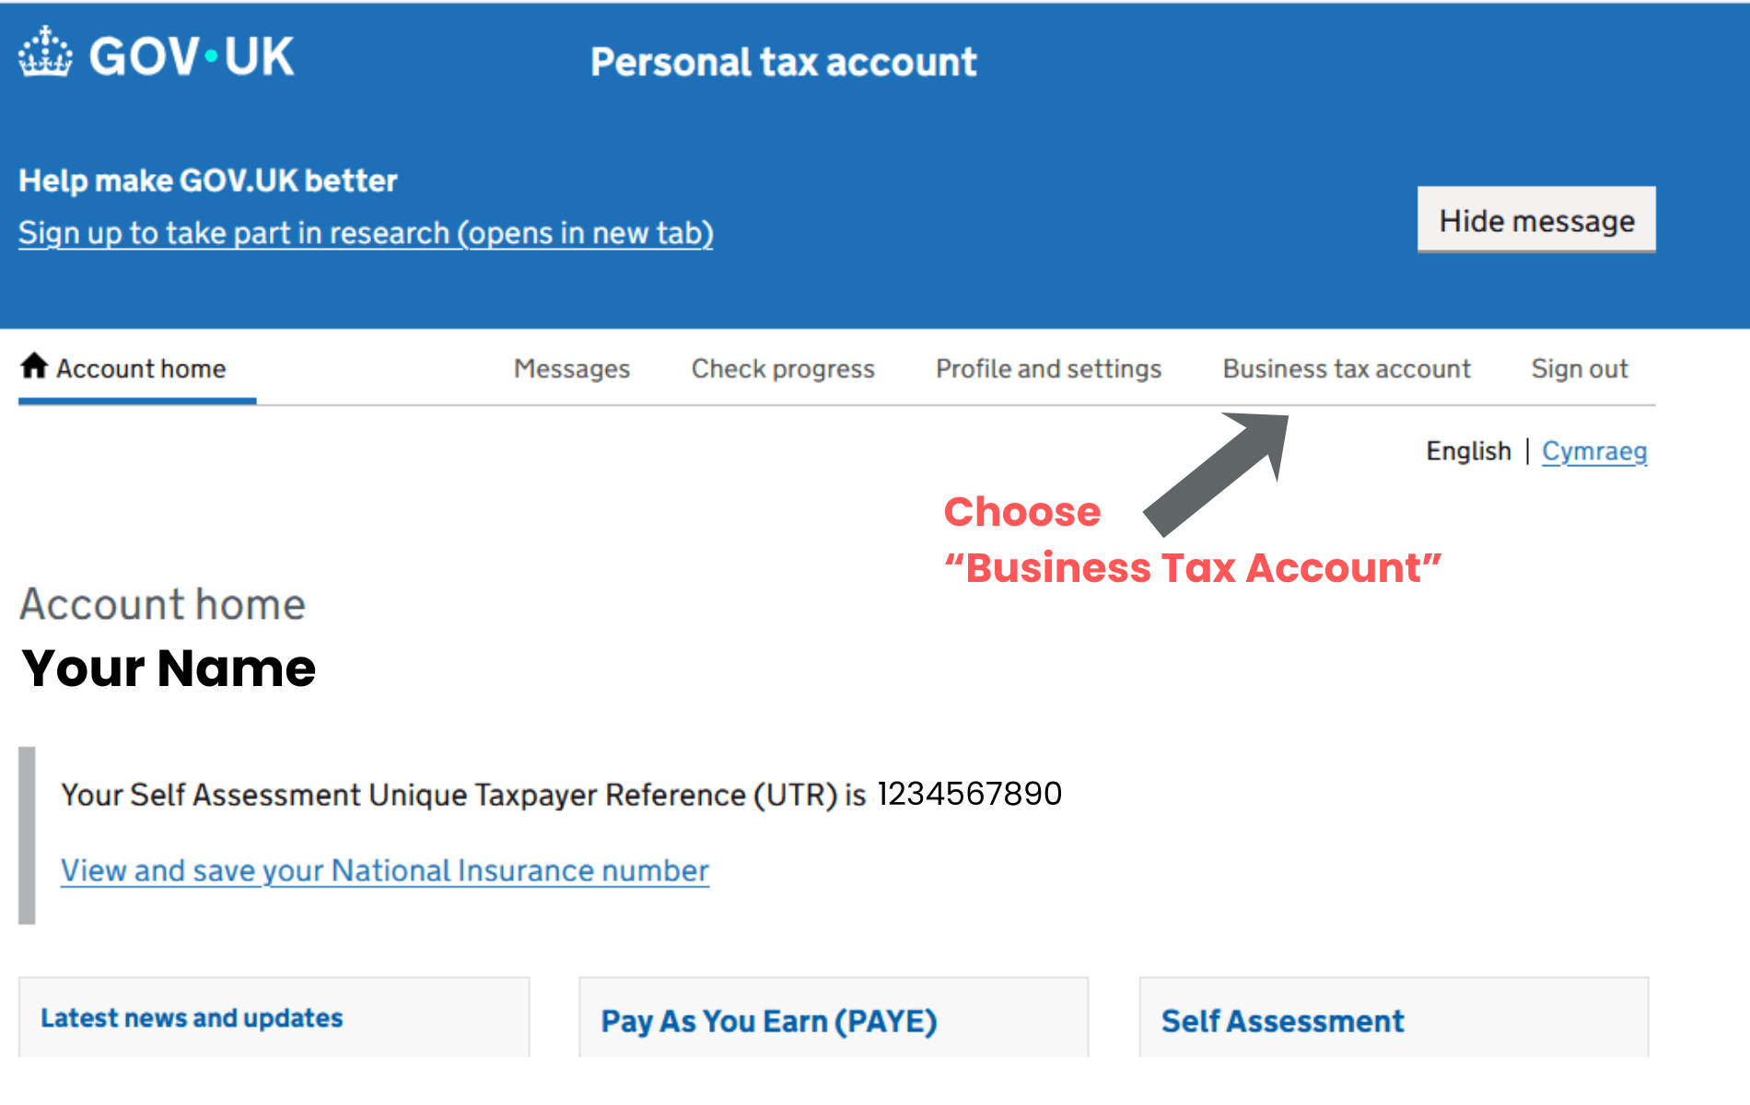Open the Self Assessment card

1282,1020
